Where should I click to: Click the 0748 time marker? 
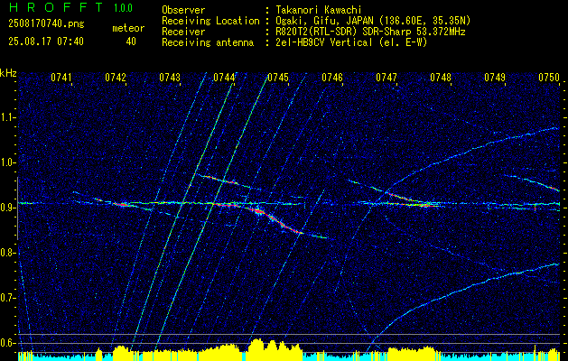click(441, 78)
